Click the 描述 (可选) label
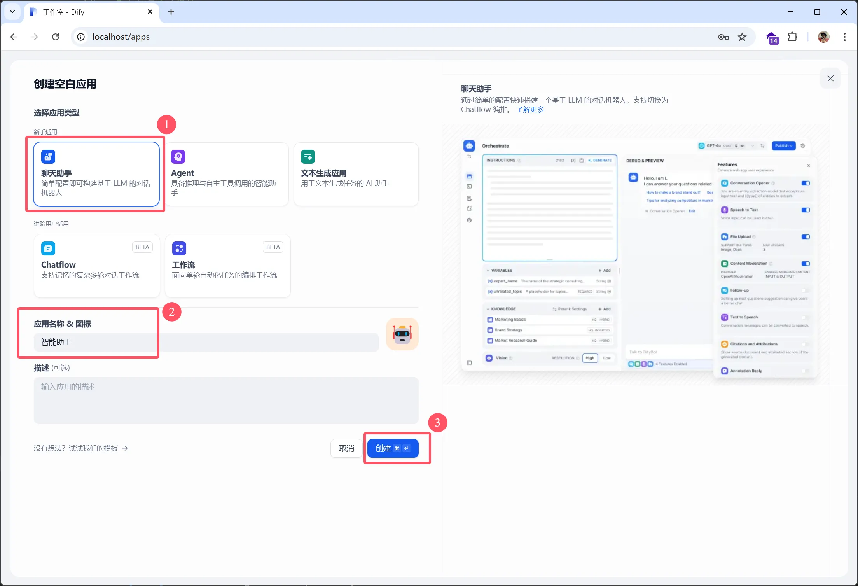 [52, 368]
